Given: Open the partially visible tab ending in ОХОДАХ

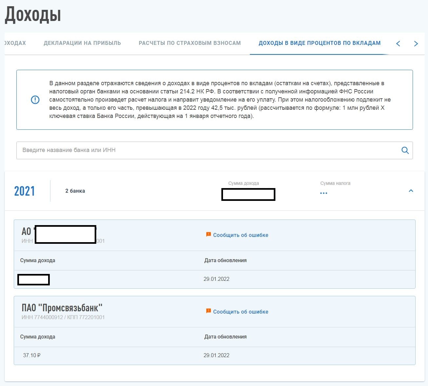Looking at the screenshot, I should coord(15,43).
